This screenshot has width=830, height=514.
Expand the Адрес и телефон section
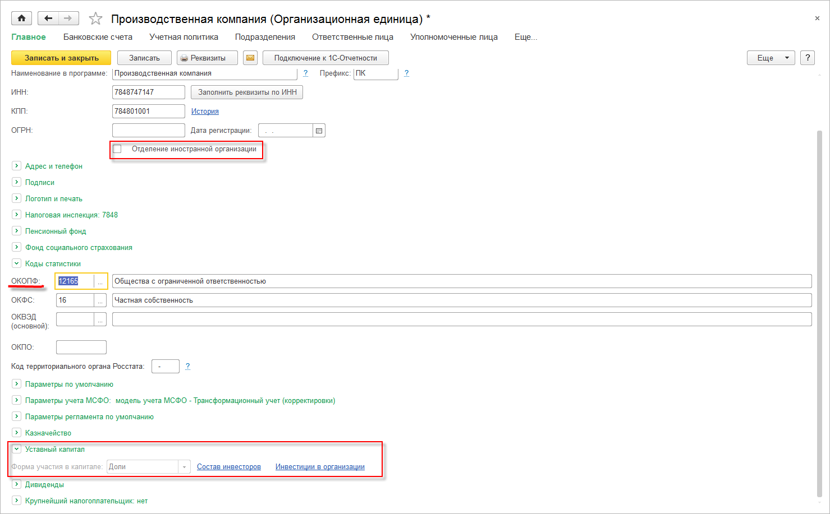click(x=17, y=166)
